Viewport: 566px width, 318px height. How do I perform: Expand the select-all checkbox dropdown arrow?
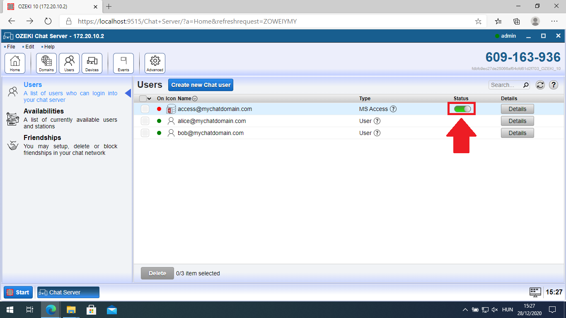click(x=150, y=99)
